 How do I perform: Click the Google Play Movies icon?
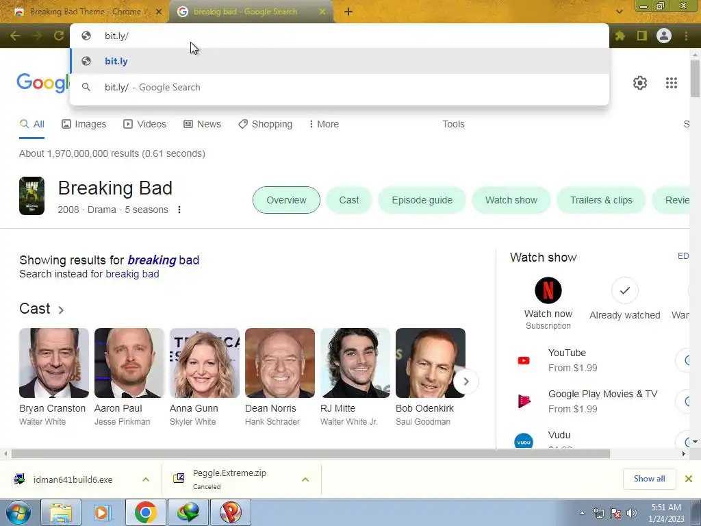pos(524,401)
